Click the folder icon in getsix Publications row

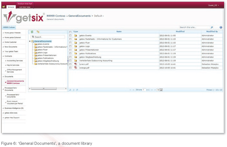click(76, 53)
